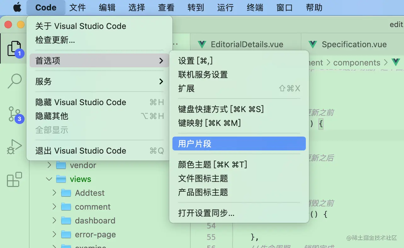Select the views folder row label
The height and width of the screenshot is (248, 404).
(x=81, y=179)
